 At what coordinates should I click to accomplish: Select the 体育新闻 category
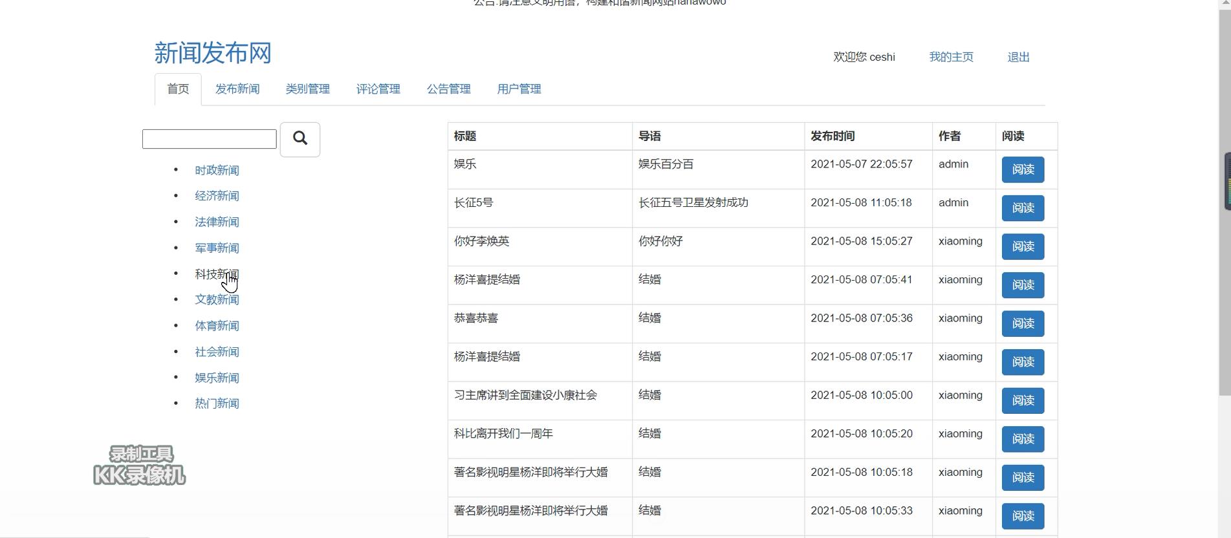pos(217,326)
